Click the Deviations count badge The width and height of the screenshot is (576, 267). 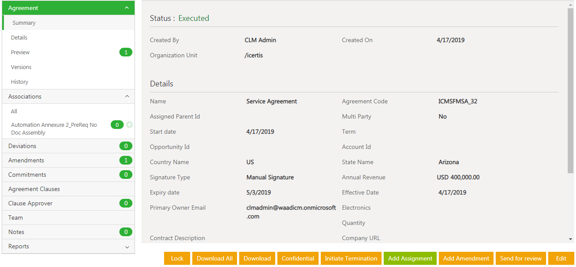(126, 146)
